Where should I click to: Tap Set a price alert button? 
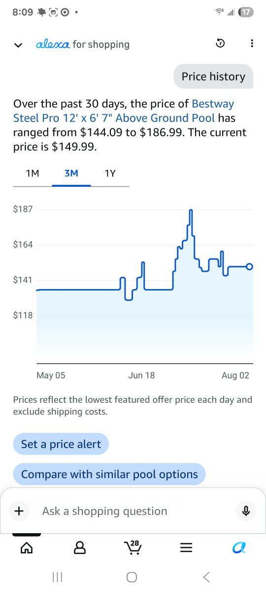click(x=61, y=444)
